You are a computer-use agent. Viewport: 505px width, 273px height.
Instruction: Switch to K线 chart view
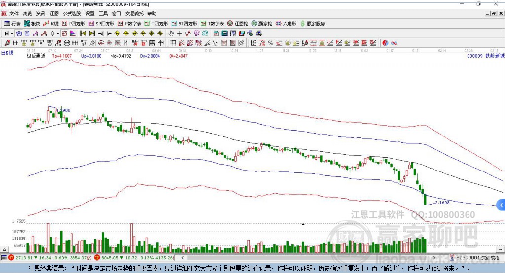click(x=51, y=24)
